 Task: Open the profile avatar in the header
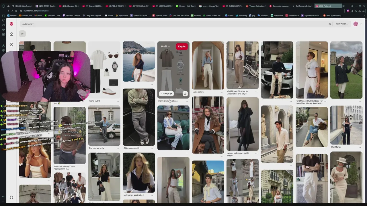(356, 24)
